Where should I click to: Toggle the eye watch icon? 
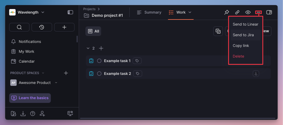[x=248, y=12]
